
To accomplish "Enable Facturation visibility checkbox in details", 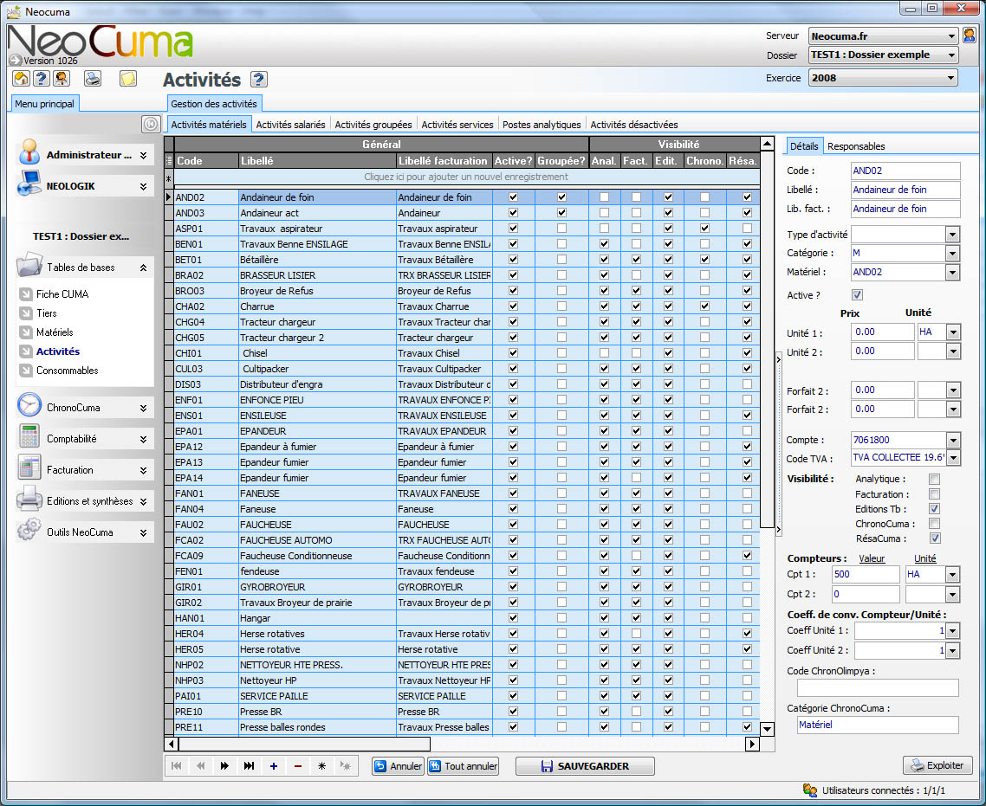I will 934,493.
